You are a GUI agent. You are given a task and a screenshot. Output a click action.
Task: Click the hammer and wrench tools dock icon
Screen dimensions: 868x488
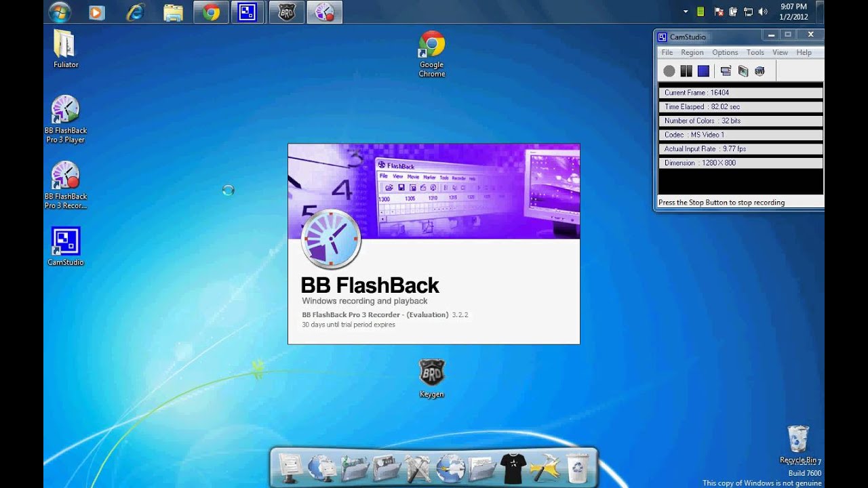pyautogui.click(x=418, y=468)
